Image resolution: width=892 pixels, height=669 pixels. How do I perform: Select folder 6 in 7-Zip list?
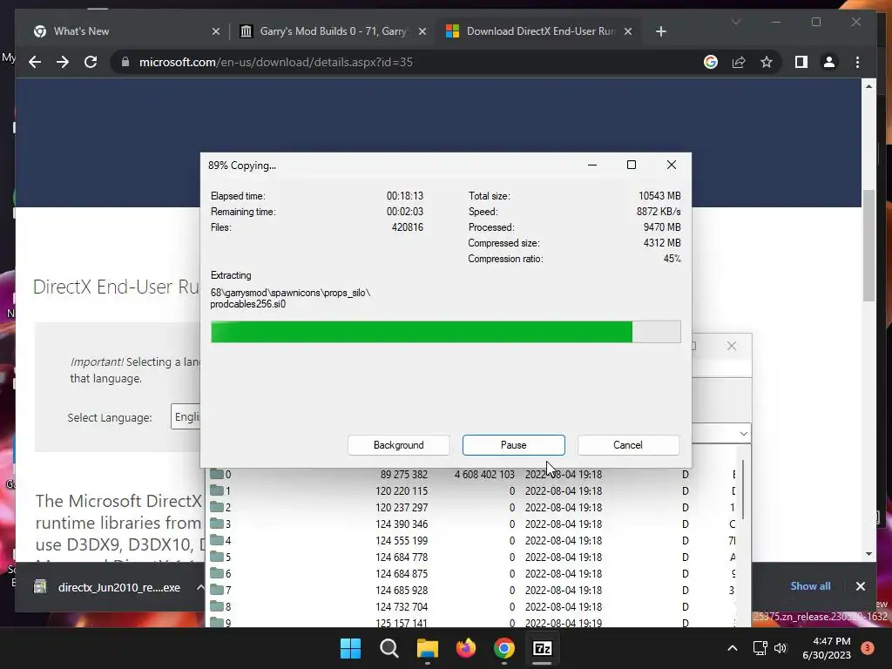[x=472, y=573]
